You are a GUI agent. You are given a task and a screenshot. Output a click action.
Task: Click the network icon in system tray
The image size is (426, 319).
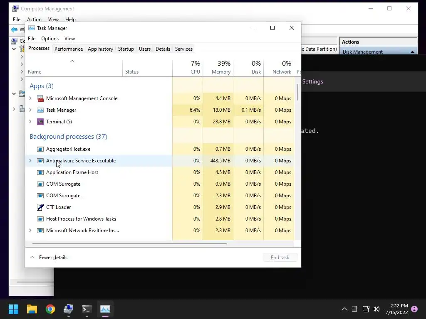point(366,309)
